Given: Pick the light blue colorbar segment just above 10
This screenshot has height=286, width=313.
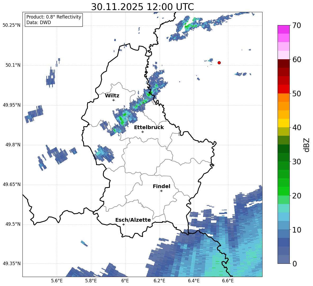Looking at the screenshot, I should (283, 225).
